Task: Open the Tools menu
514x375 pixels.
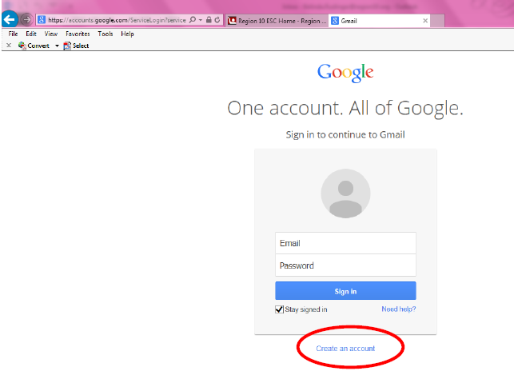Action: click(x=106, y=34)
